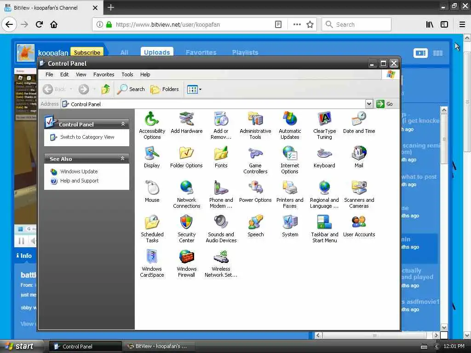Click Switch to Category View link
Viewport: 471px width, 353px height.
(x=87, y=137)
